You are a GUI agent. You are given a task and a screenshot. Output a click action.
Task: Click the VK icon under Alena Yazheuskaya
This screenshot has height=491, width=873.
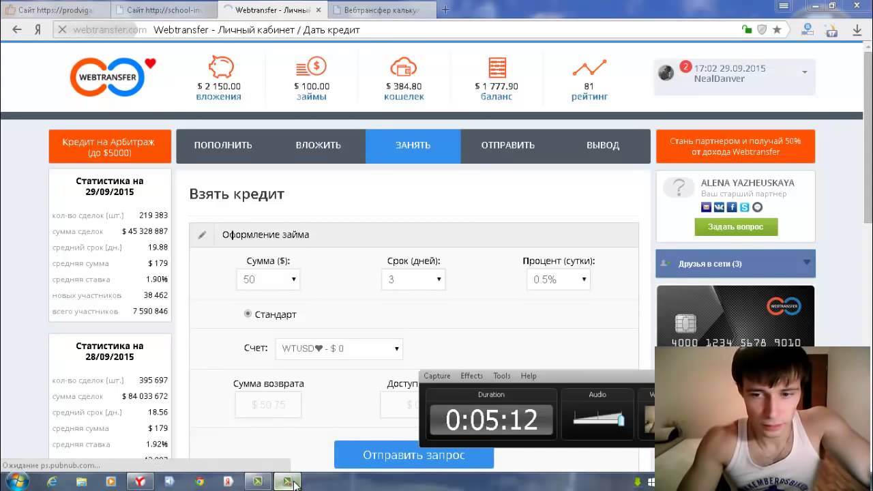point(719,207)
